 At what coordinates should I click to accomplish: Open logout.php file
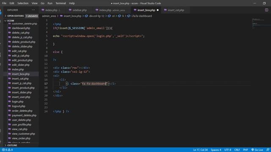[x=19, y=106]
